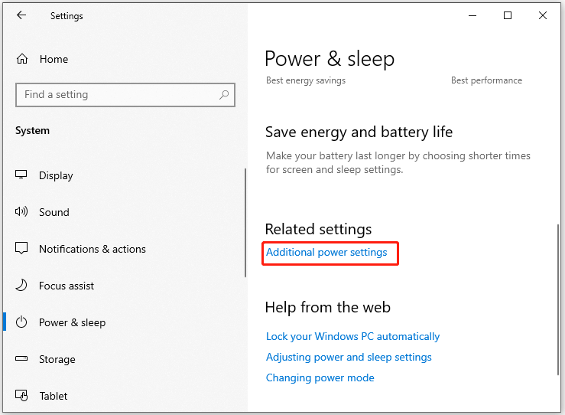Image resolution: width=565 pixels, height=415 pixels.
Task: Click the Power & sleep icon
Action: point(21,322)
